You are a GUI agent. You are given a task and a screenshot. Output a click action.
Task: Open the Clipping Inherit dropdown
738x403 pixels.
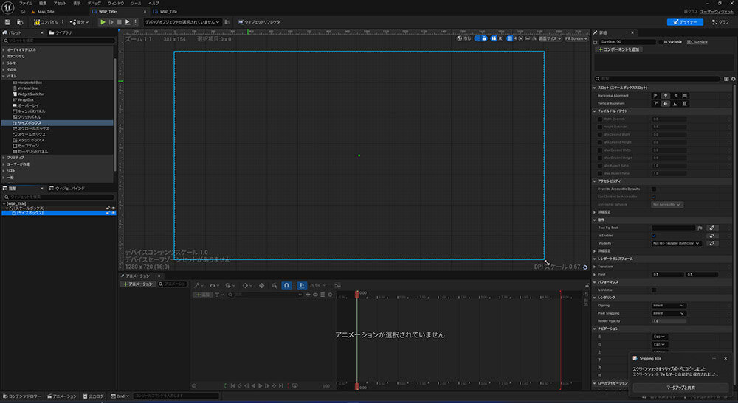[x=669, y=305]
